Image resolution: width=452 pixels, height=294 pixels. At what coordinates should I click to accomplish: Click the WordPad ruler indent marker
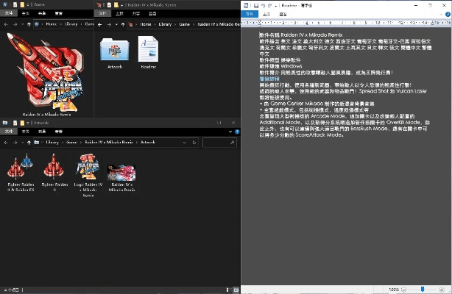tap(260, 23)
